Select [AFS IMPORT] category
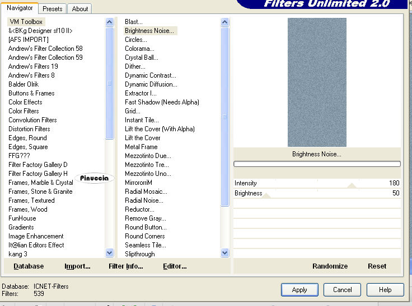This screenshot has height=306, width=412. [x=29, y=40]
